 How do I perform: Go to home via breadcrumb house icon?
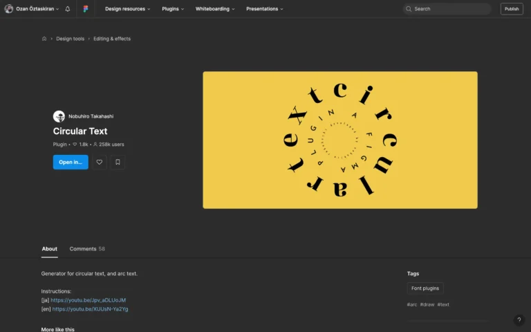44,39
